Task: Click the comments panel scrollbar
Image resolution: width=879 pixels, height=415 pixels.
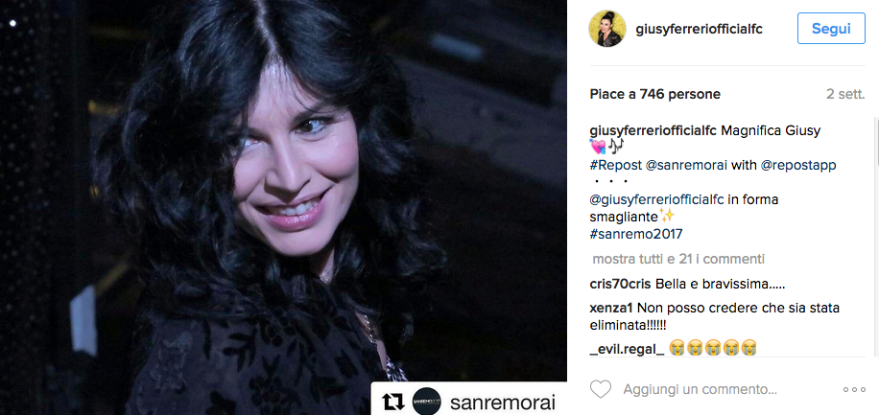Action: pyautogui.click(x=875, y=235)
